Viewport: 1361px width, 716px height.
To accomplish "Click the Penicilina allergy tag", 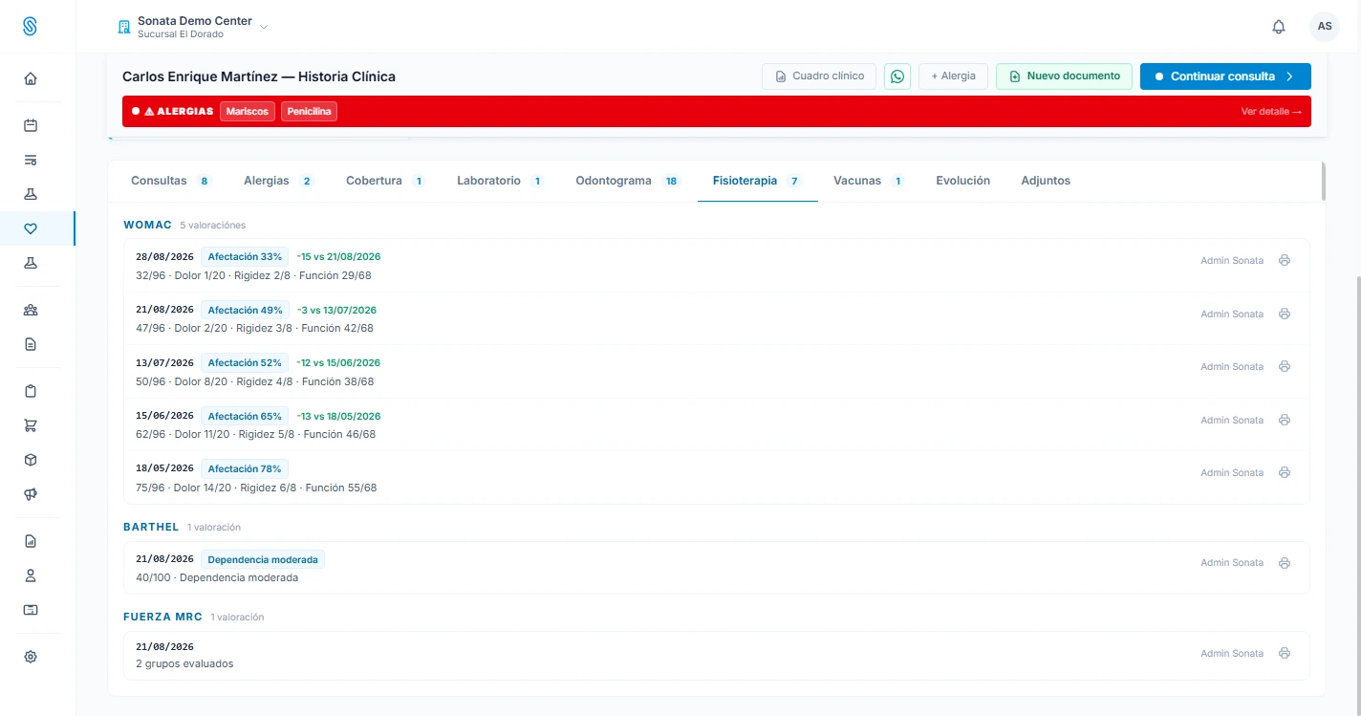I will click(x=309, y=112).
